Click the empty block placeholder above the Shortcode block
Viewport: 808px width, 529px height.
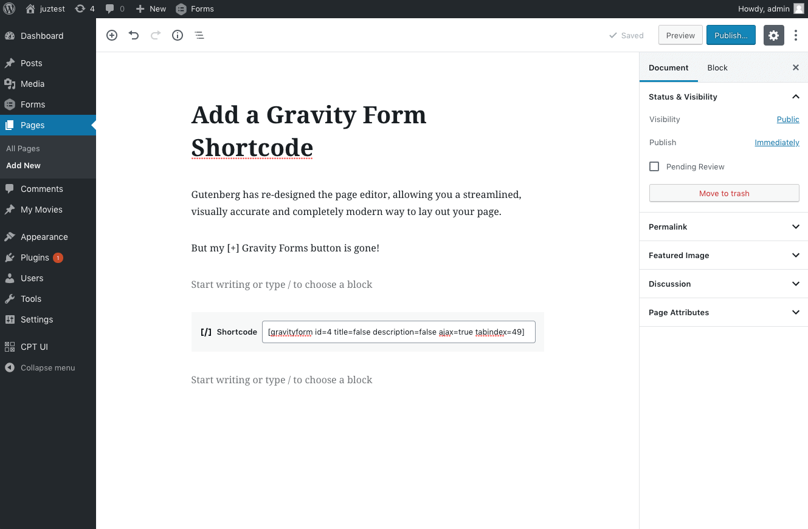coord(281,284)
